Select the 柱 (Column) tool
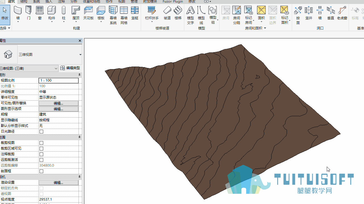 point(64,14)
